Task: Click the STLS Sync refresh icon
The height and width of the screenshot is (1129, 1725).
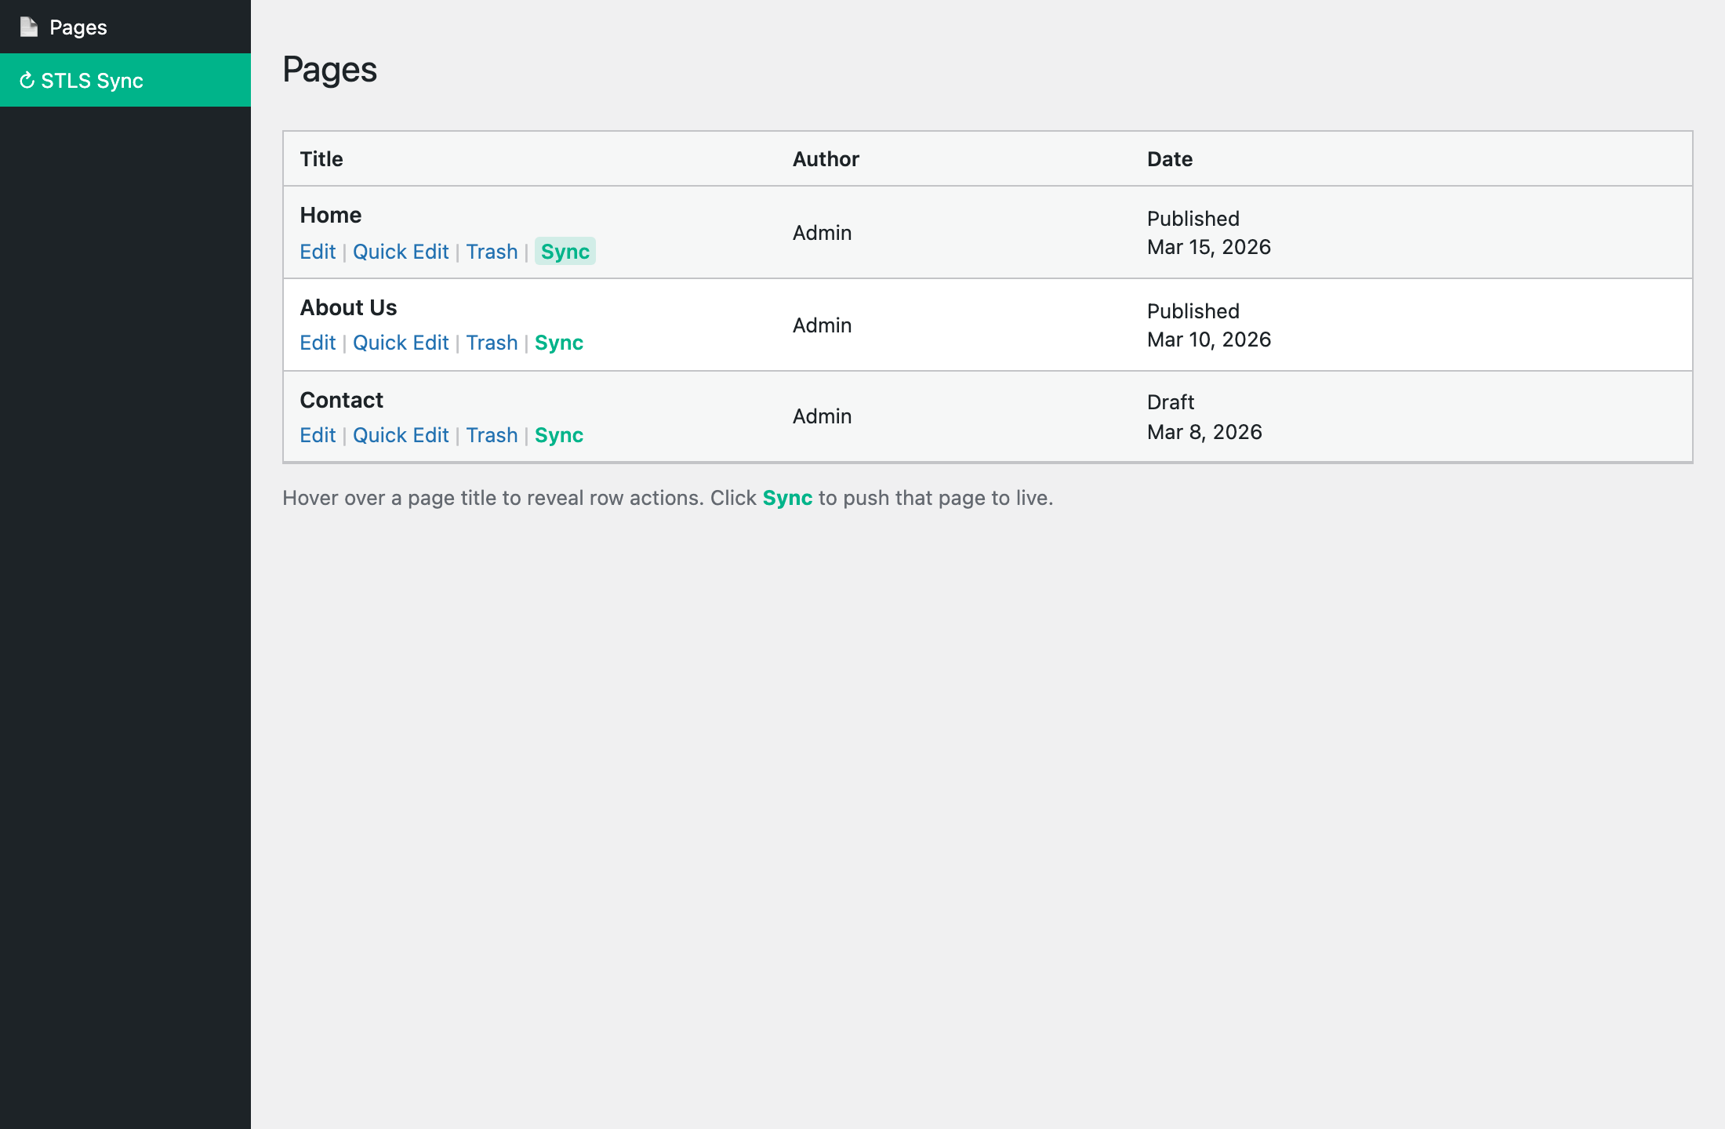Action: tap(27, 80)
